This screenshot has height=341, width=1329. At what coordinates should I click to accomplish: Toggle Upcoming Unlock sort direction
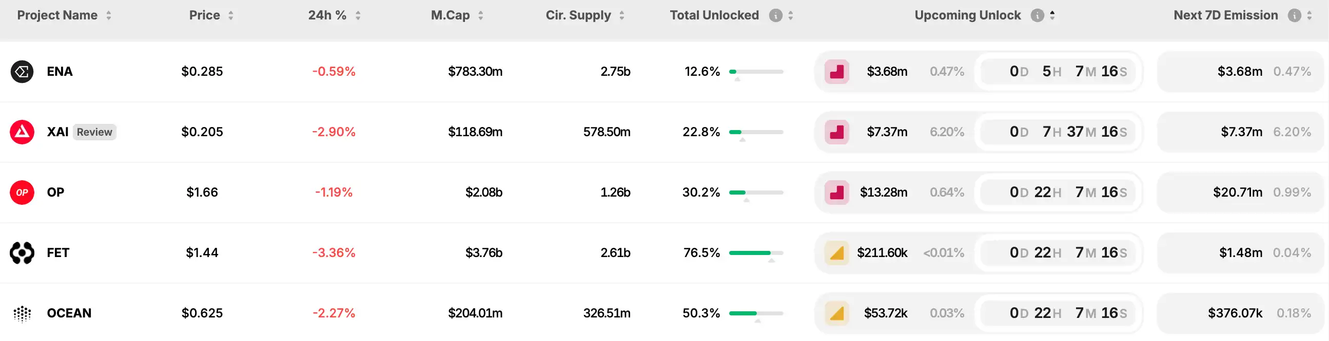[1052, 15]
